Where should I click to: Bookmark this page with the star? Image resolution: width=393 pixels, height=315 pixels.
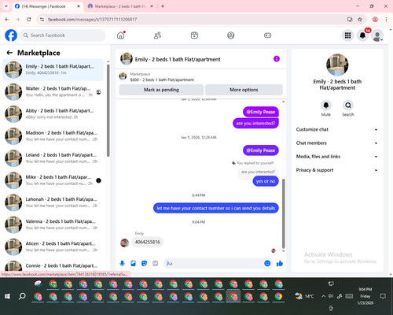click(x=360, y=20)
